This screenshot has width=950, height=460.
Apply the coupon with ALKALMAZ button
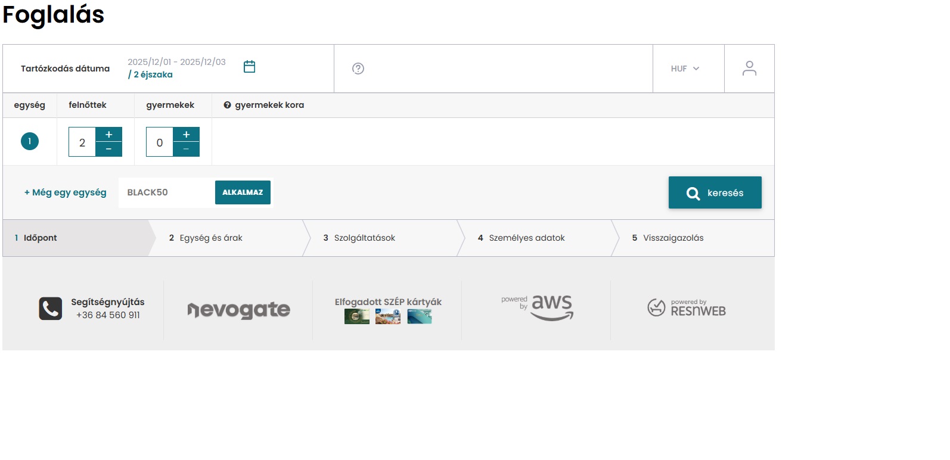243,192
